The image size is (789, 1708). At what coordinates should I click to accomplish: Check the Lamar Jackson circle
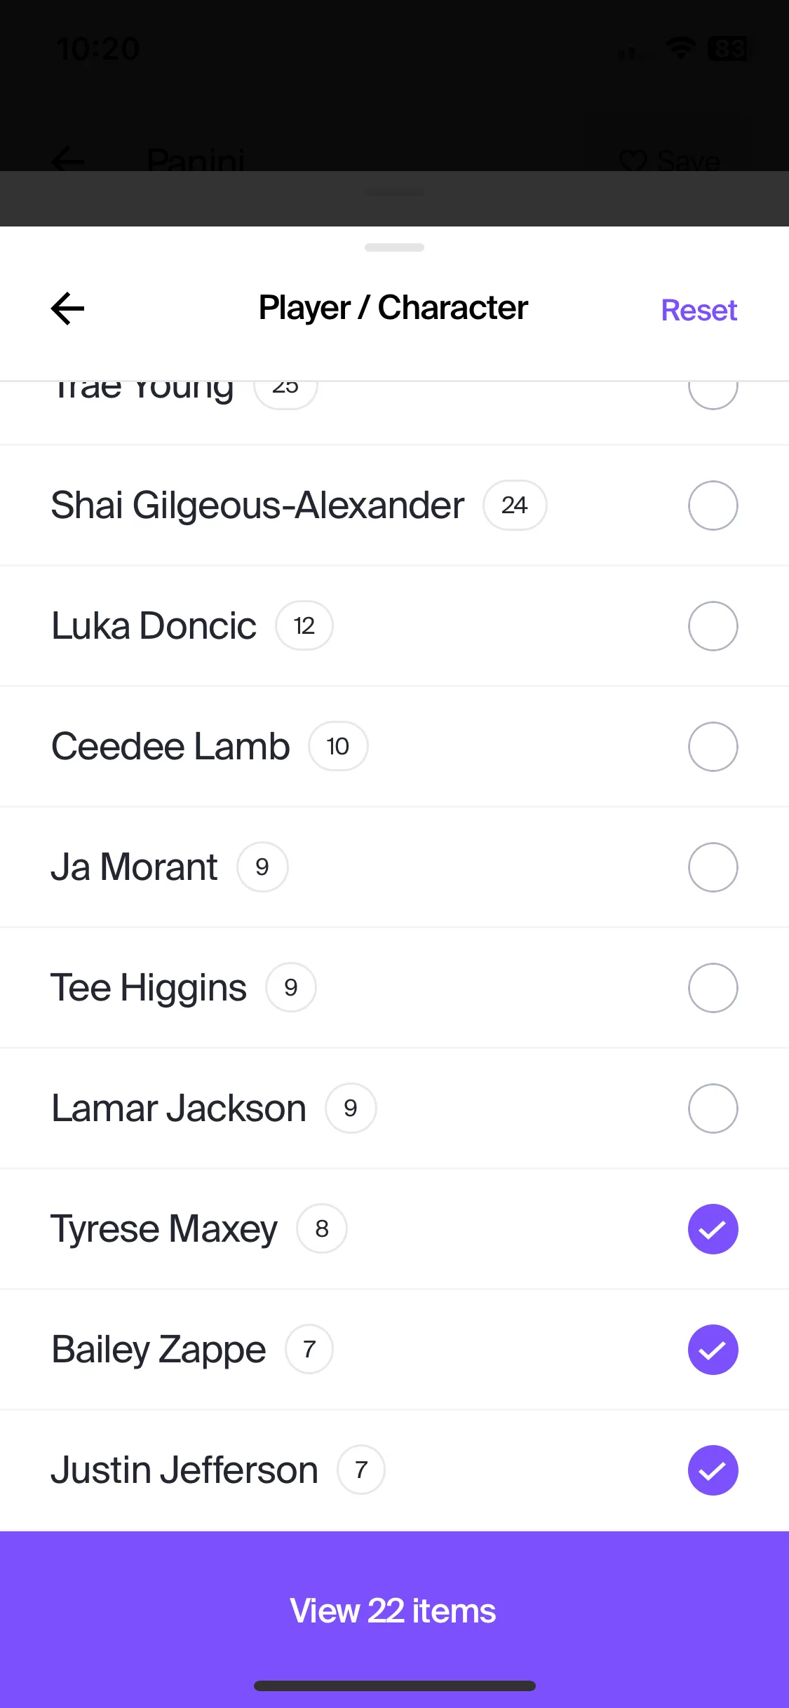pos(713,1109)
